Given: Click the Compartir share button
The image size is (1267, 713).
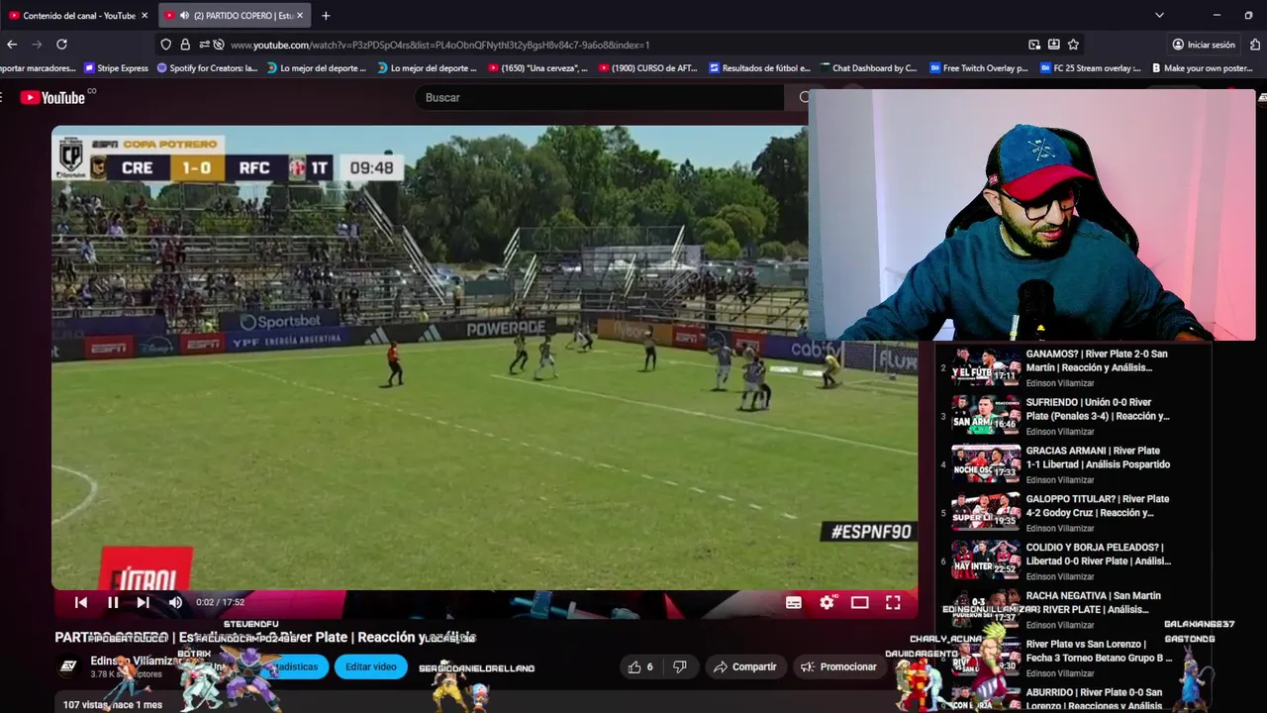Looking at the screenshot, I should tap(745, 666).
